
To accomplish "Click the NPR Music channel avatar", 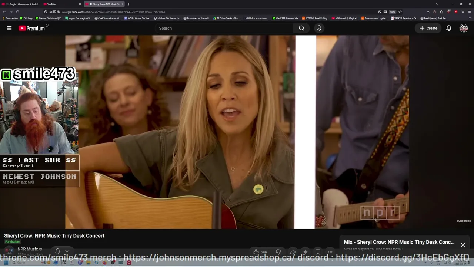I will click(9, 251).
